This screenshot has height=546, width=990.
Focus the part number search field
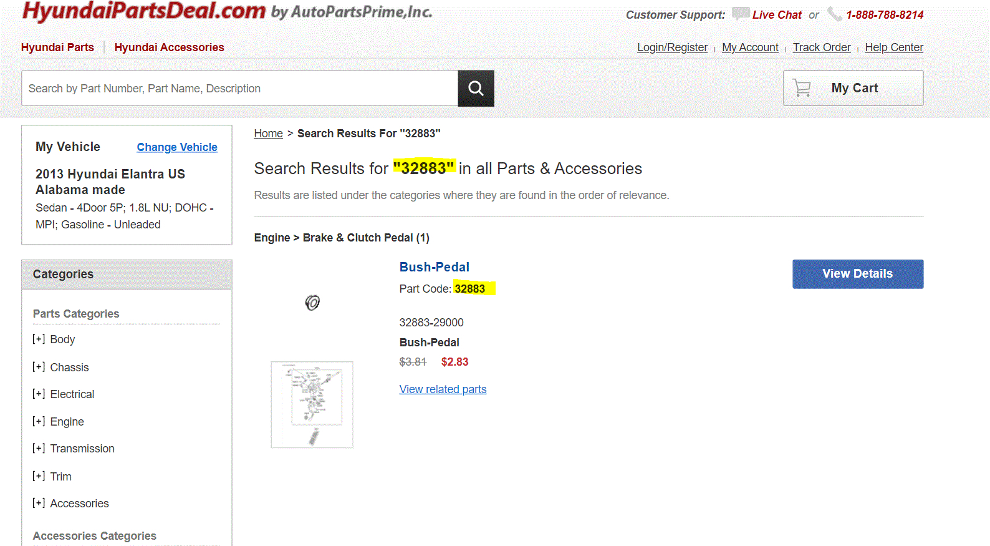pos(240,89)
